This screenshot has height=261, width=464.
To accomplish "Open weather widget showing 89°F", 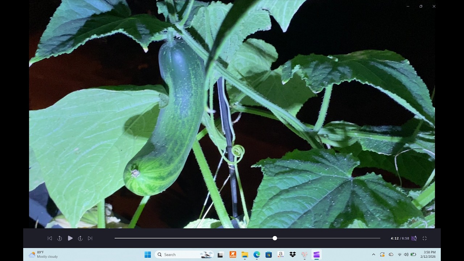I will [x=43, y=254].
